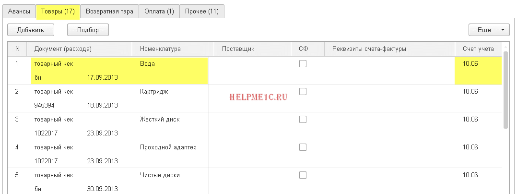
Task: Check СФ checkbox in Картридж row
Action: pos(303,92)
